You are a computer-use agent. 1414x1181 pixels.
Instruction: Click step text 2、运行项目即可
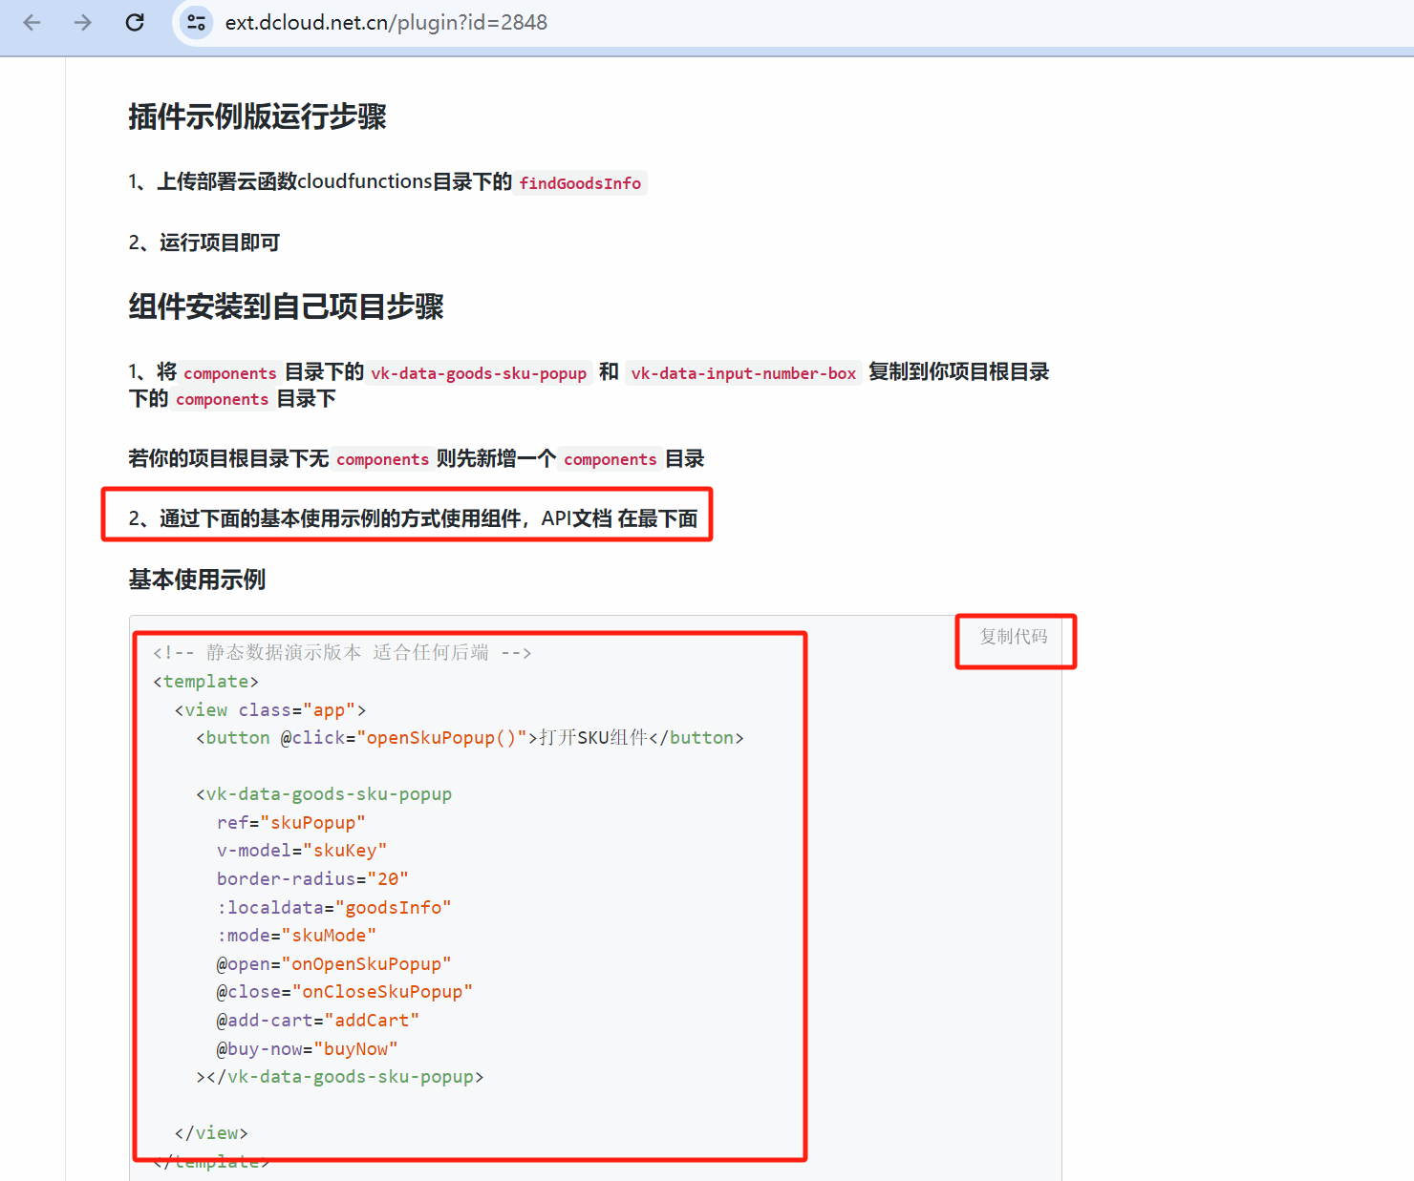tap(204, 243)
